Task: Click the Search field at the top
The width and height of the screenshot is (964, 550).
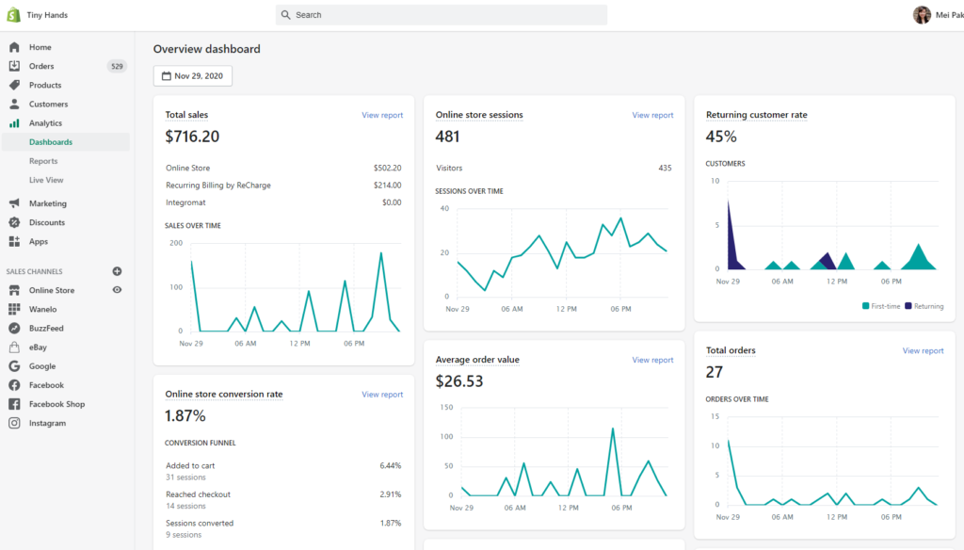Action: (x=442, y=14)
